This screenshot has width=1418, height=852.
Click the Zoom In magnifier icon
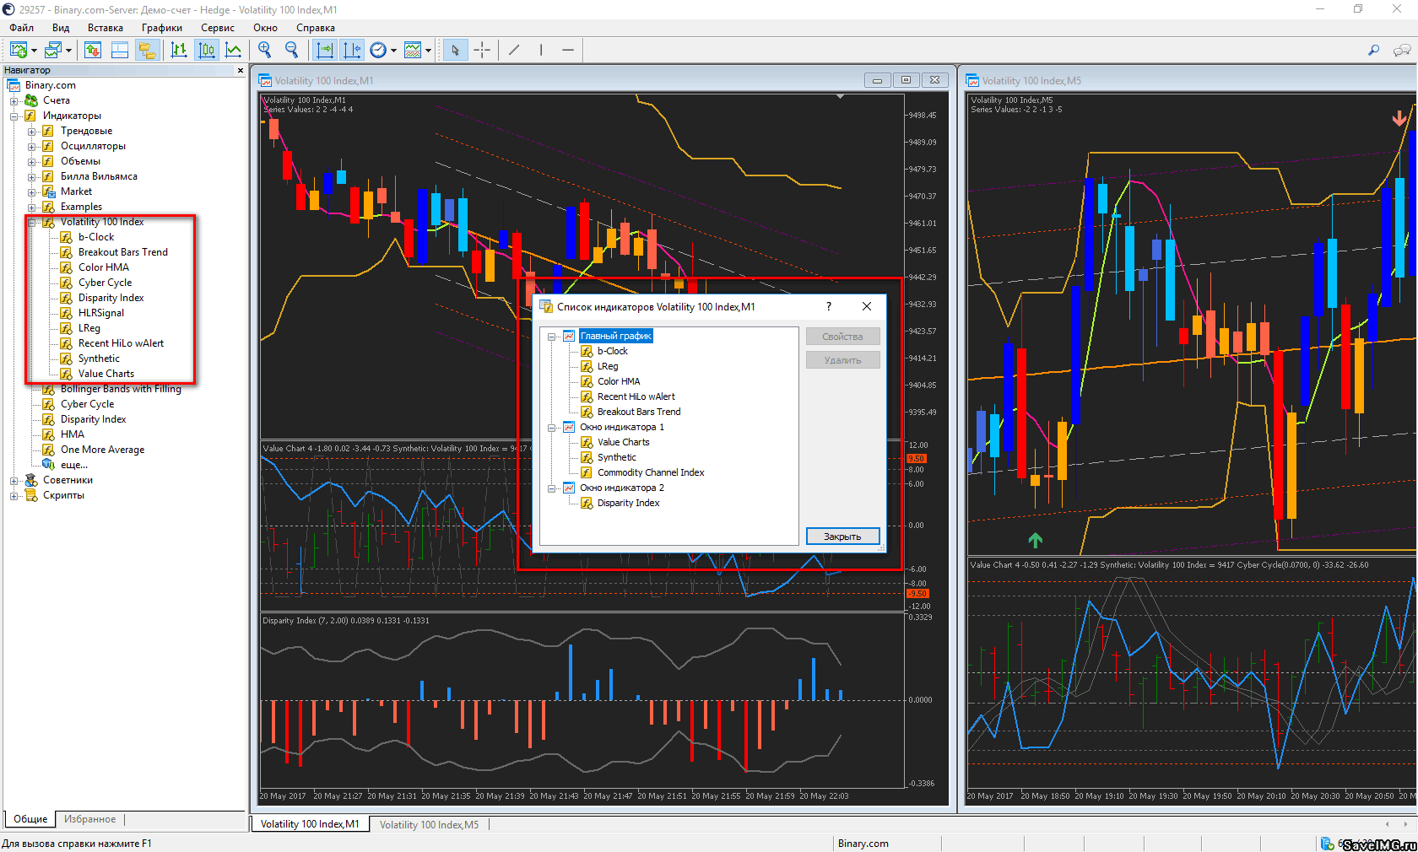pyautogui.click(x=265, y=51)
